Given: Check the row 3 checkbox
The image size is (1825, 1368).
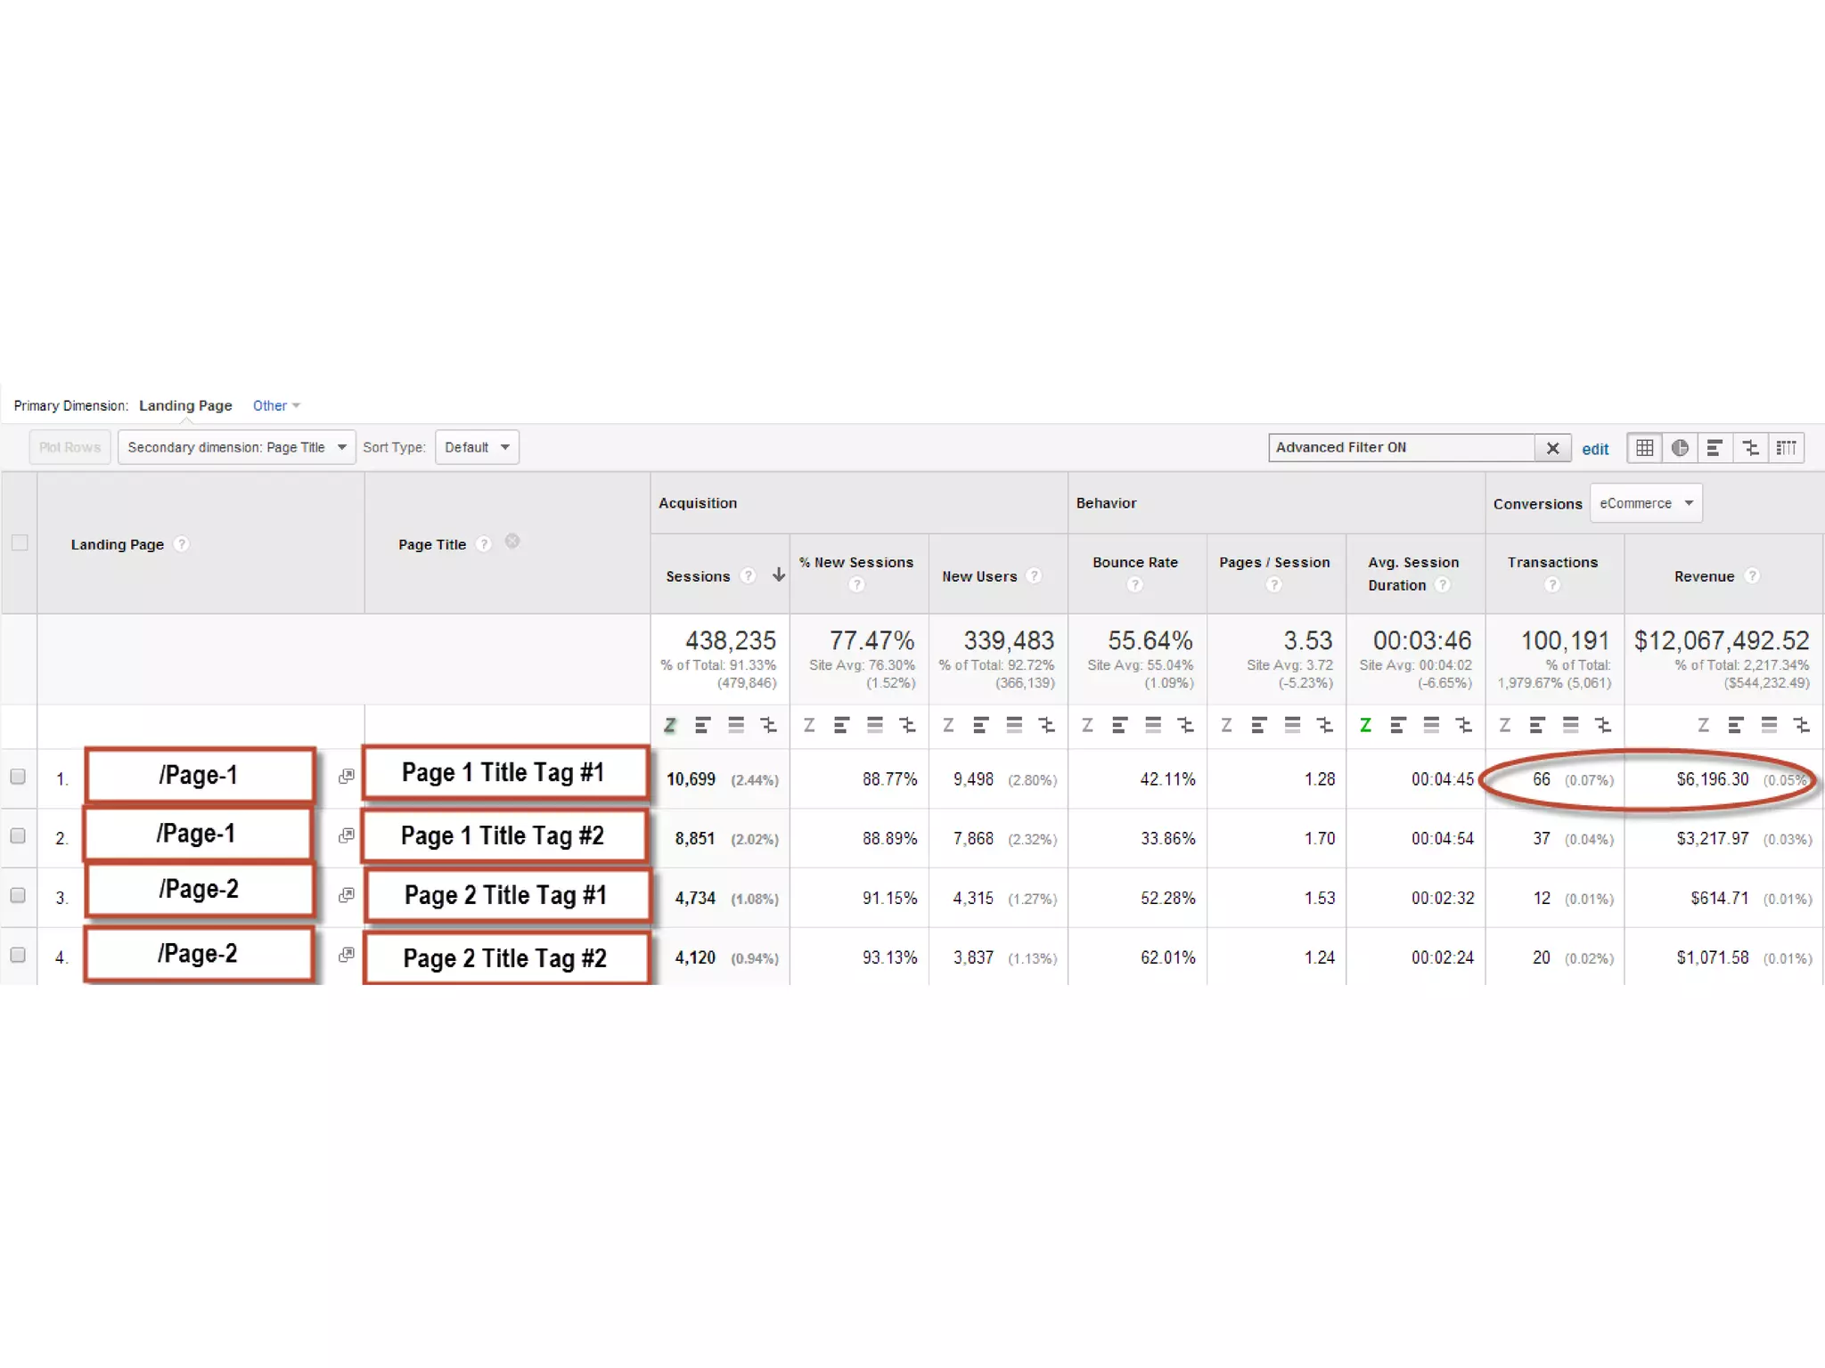Looking at the screenshot, I should click(18, 895).
